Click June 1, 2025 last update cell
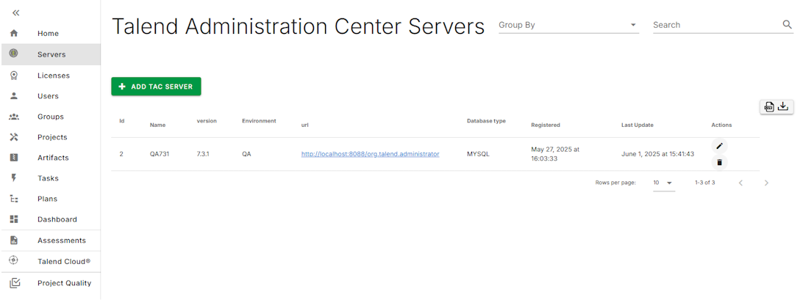The height and width of the screenshot is (300, 803). click(657, 153)
